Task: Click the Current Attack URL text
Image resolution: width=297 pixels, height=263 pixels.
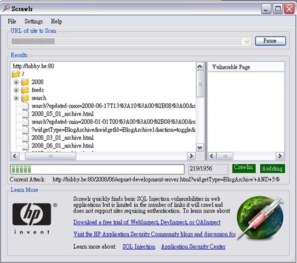Action: point(166,179)
